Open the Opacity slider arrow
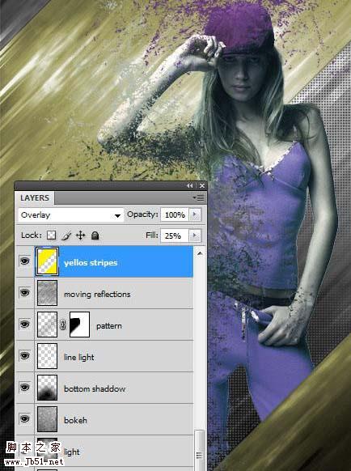The height and width of the screenshot is (471, 351). tap(195, 214)
